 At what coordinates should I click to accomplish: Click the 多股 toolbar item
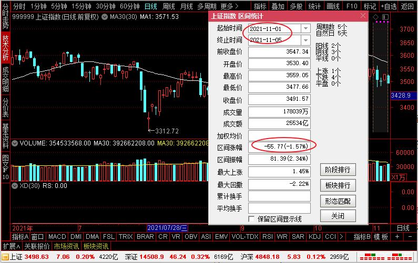pyautogui.click(x=296, y=6)
